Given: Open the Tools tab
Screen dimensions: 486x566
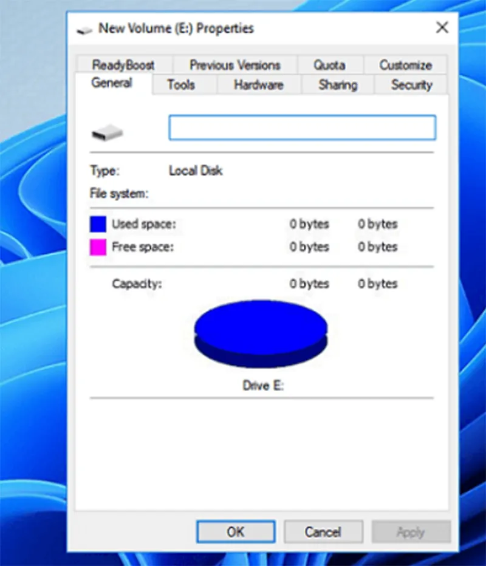Looking at the screenshot, I should tap(181, 85).
